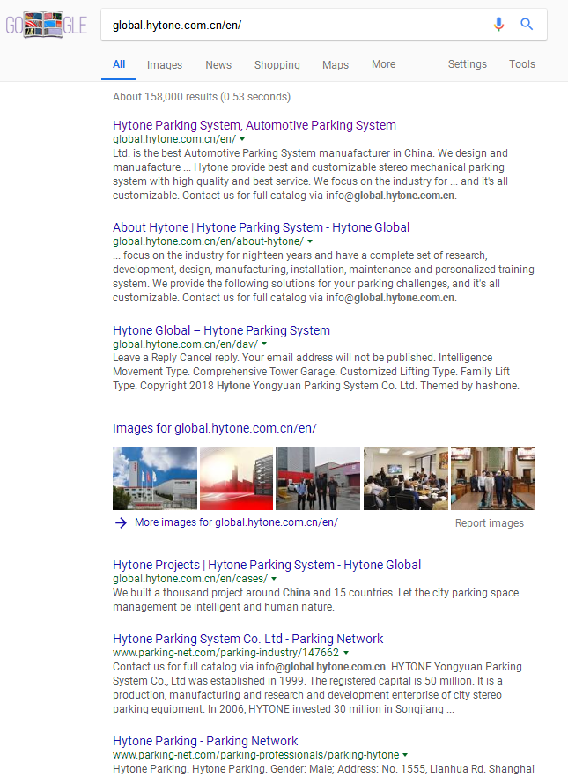Screen dimensions: 568x777
Task: Open the Shopping results tab
Action: (277, 65)
